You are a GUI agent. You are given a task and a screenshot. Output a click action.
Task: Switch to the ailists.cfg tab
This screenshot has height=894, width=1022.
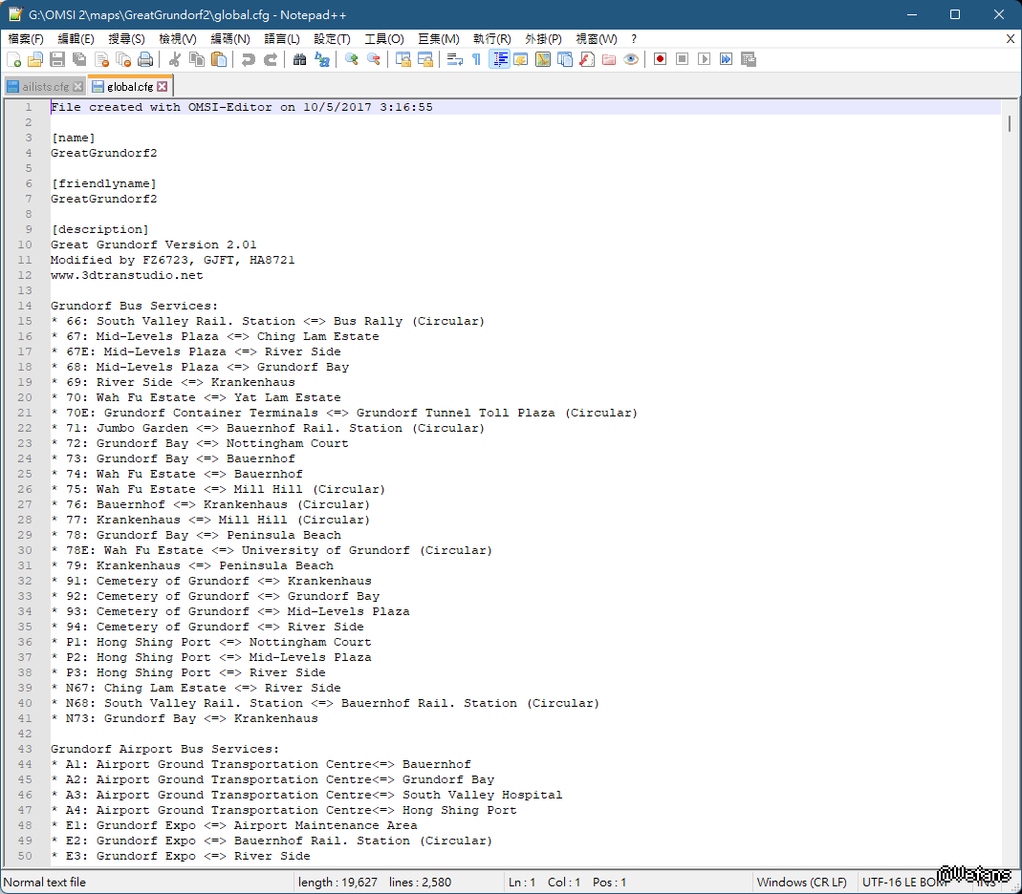tap(45, 87)
